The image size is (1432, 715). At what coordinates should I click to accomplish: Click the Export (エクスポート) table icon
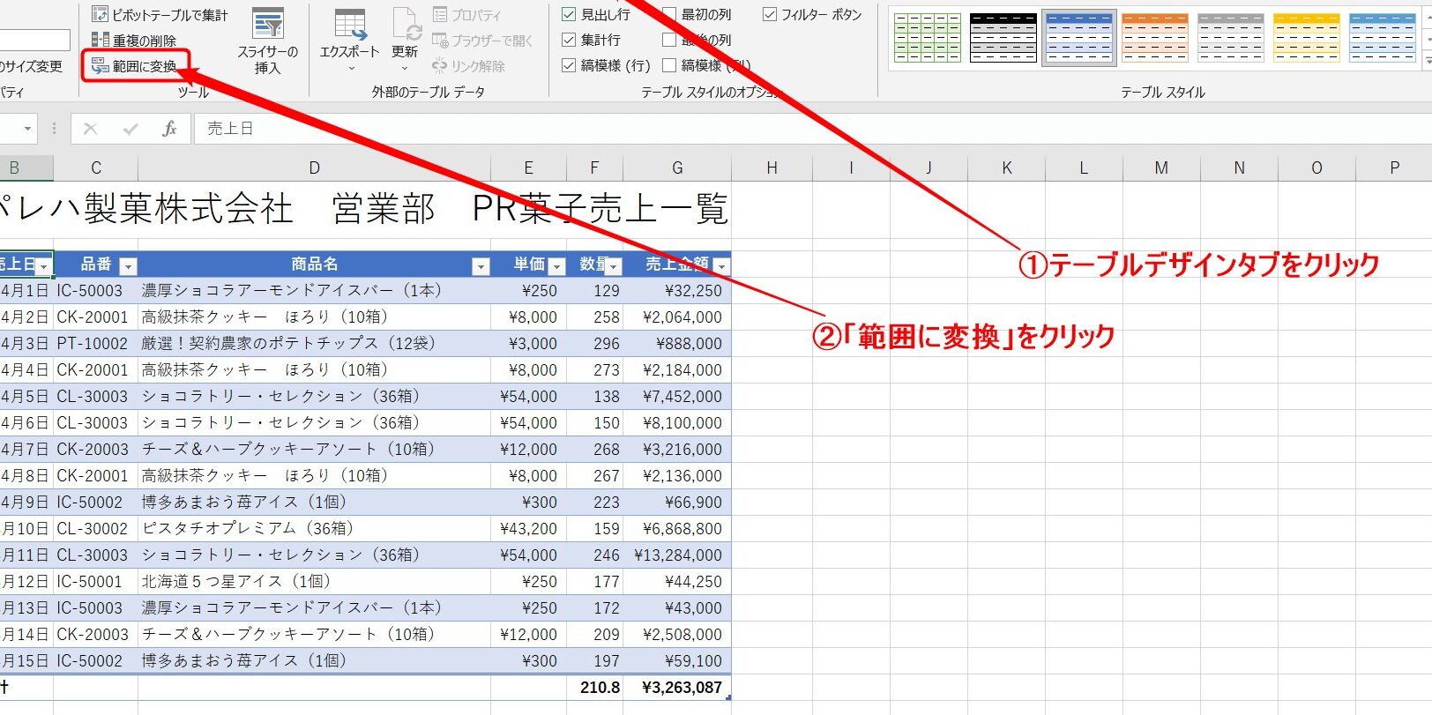tap(350, 24)
